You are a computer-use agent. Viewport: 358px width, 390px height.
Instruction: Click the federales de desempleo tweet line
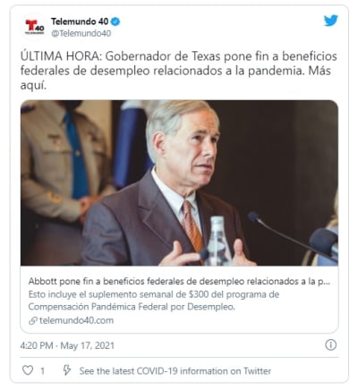tap(175, 71)
